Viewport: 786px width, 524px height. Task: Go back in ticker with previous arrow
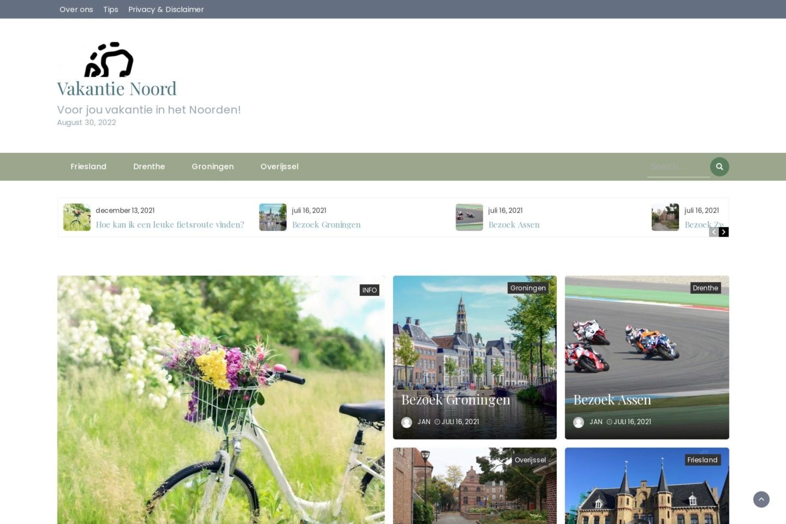tap(713, 232)
